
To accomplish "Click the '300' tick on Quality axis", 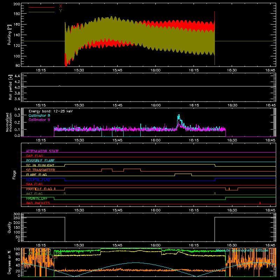I will coord(16,214).
